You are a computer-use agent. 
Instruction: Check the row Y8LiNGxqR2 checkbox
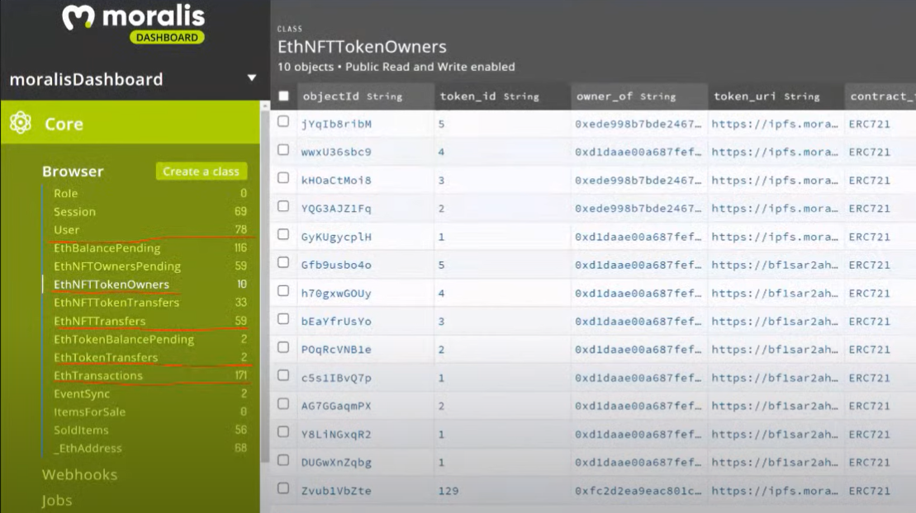click(283, 432)
